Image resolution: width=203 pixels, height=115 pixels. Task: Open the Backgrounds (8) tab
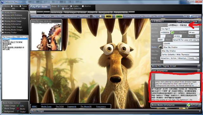106,13
